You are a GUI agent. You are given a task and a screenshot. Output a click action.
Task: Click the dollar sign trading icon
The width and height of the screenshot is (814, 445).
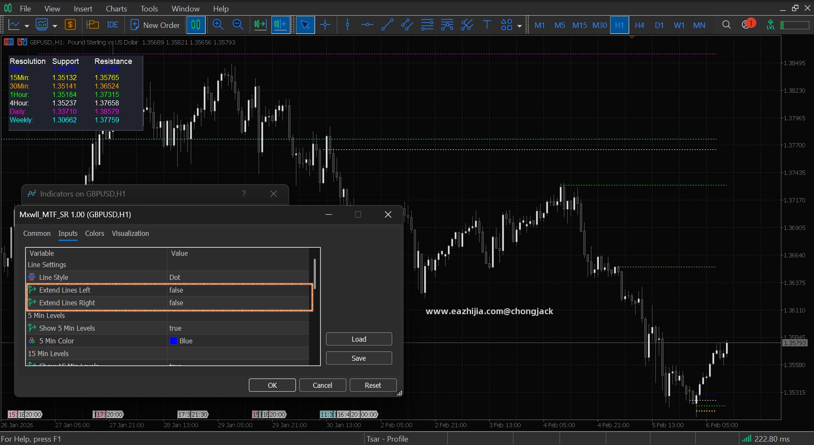point(70,25)
